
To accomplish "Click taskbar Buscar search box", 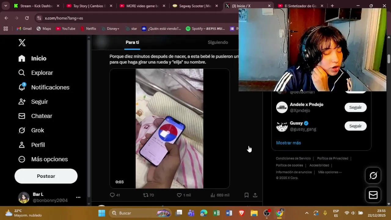I will coord(140,213).
